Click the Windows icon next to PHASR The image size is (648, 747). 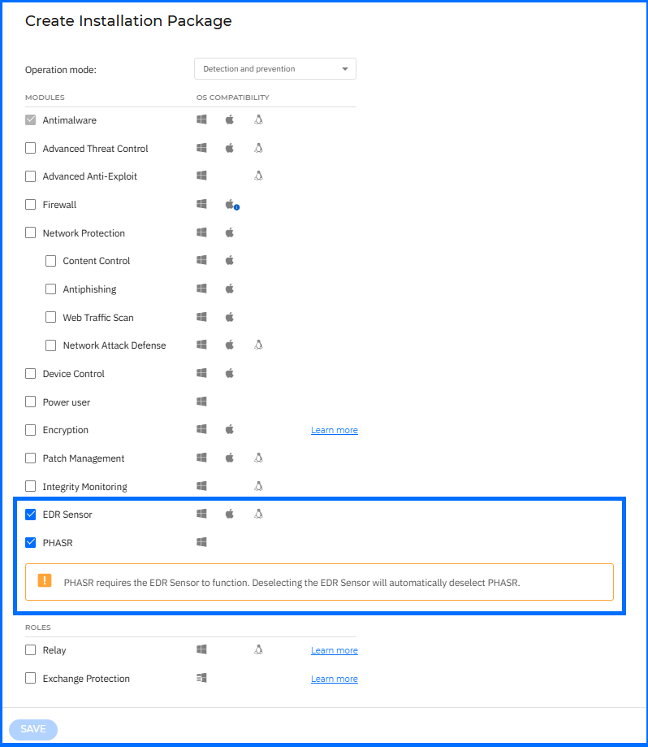point(201,543)
